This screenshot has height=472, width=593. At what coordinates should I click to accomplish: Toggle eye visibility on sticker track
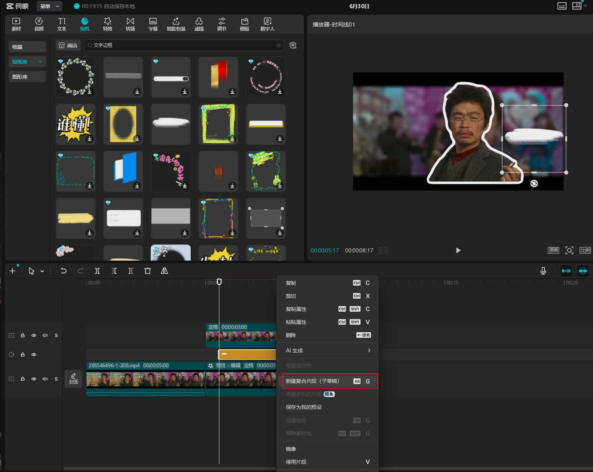tap(34, 355)
